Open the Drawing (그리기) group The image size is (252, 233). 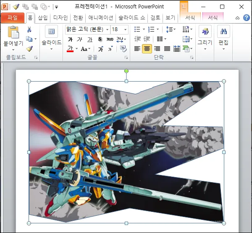point(205,38)
